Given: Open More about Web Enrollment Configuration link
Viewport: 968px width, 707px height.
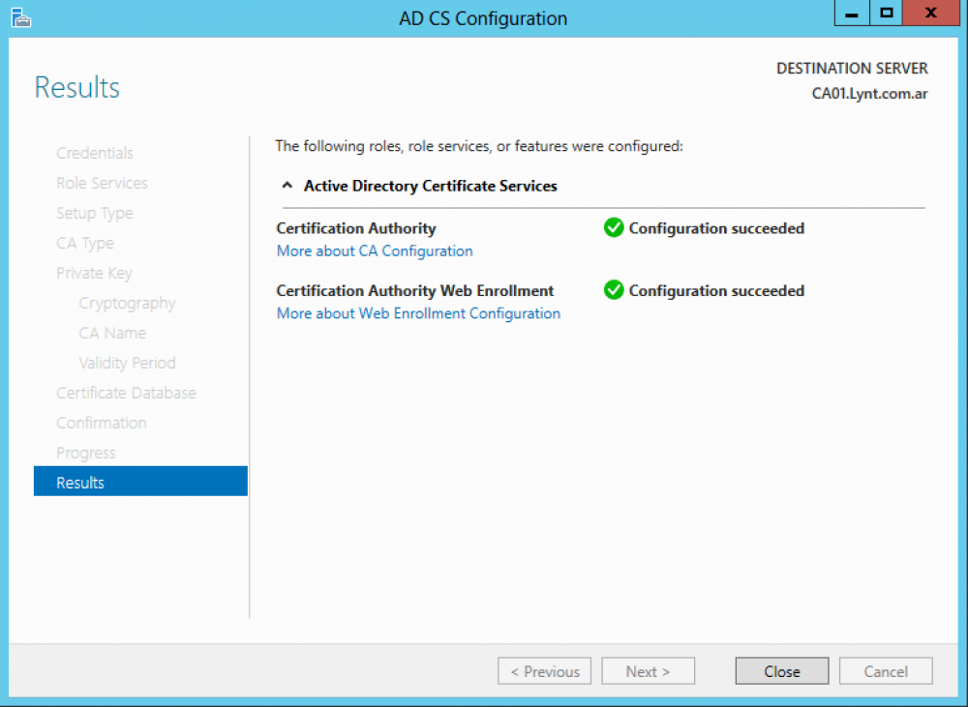Looking at the screenshot, I should (x=418, y=313).
